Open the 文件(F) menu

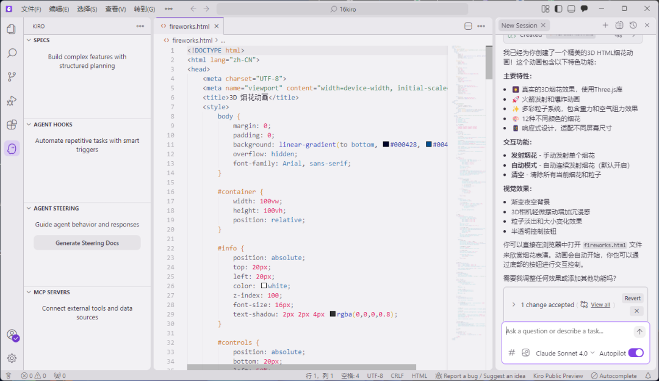(31, 9)
